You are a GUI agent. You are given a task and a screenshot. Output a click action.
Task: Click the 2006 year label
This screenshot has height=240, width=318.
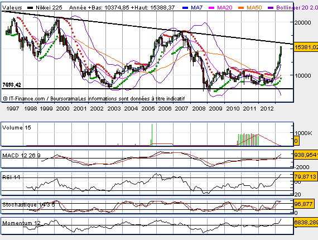[165, 108]
